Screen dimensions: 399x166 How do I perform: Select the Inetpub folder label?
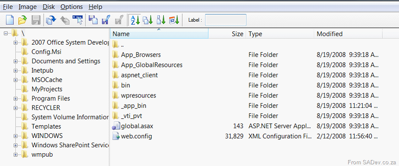[x=42, y=71]
